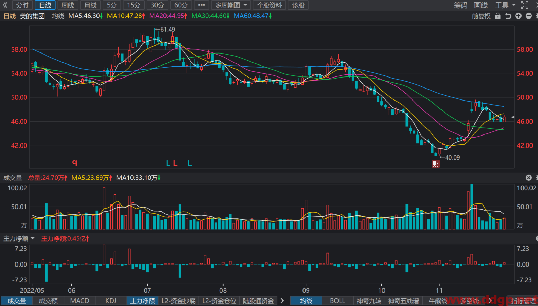Toggle the chart lock icon
The image size is (538, 306).
(498, 16)
